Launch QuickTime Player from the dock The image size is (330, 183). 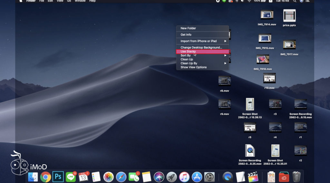[228, 177]
